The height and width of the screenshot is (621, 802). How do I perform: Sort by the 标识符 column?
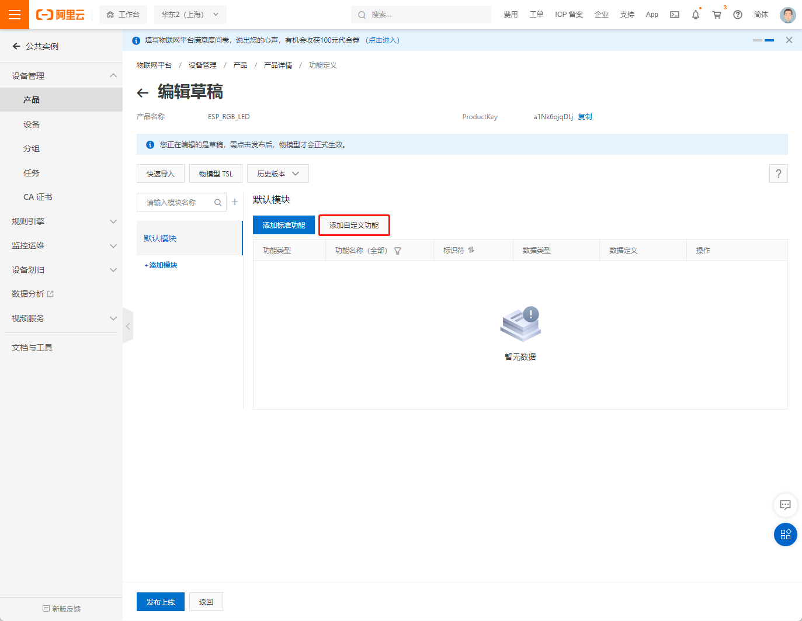tap(471, 250)
